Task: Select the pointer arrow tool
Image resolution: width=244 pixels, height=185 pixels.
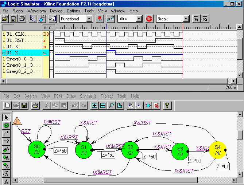Action: [6, 117]
